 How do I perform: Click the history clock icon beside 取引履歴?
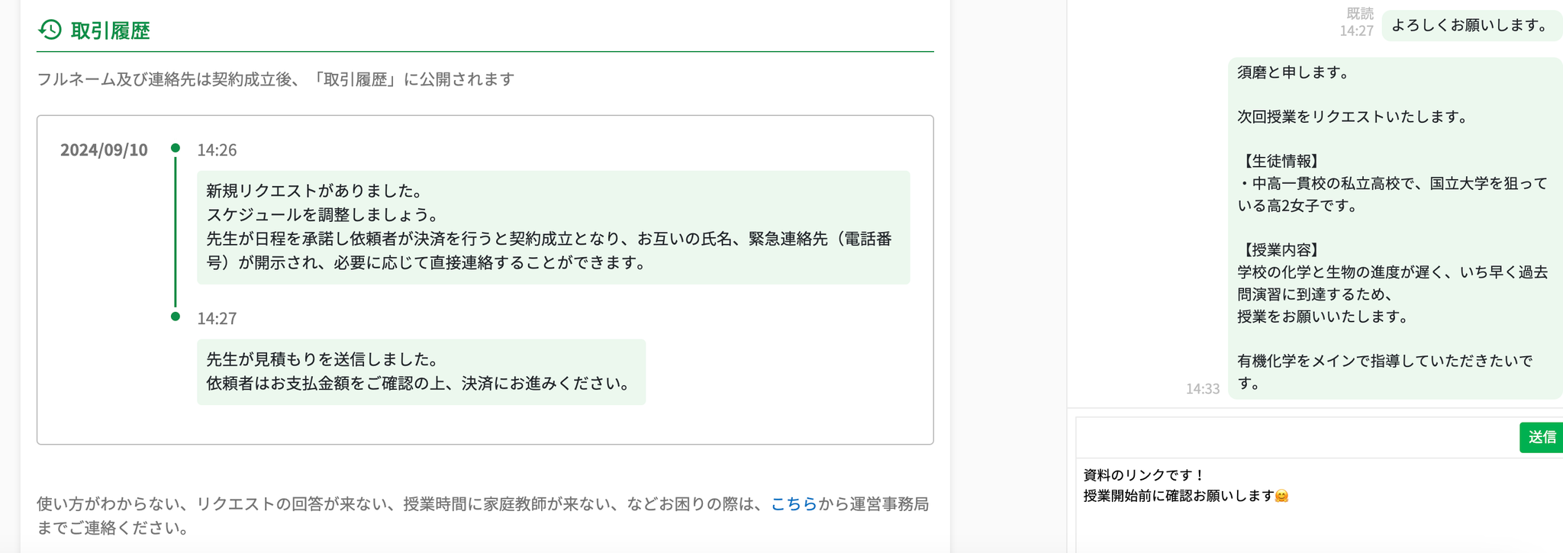(50, 30)
